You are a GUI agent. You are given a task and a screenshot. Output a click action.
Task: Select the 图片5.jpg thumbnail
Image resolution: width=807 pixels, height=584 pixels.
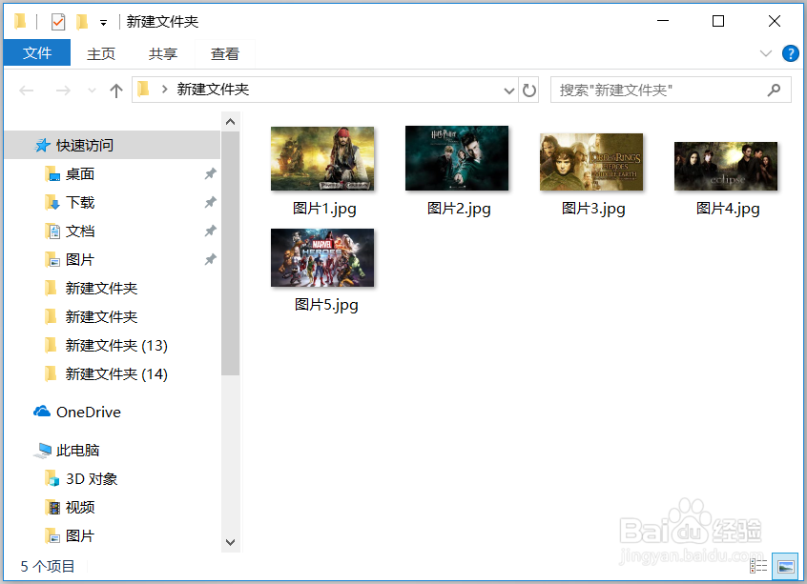coord(322,257)
